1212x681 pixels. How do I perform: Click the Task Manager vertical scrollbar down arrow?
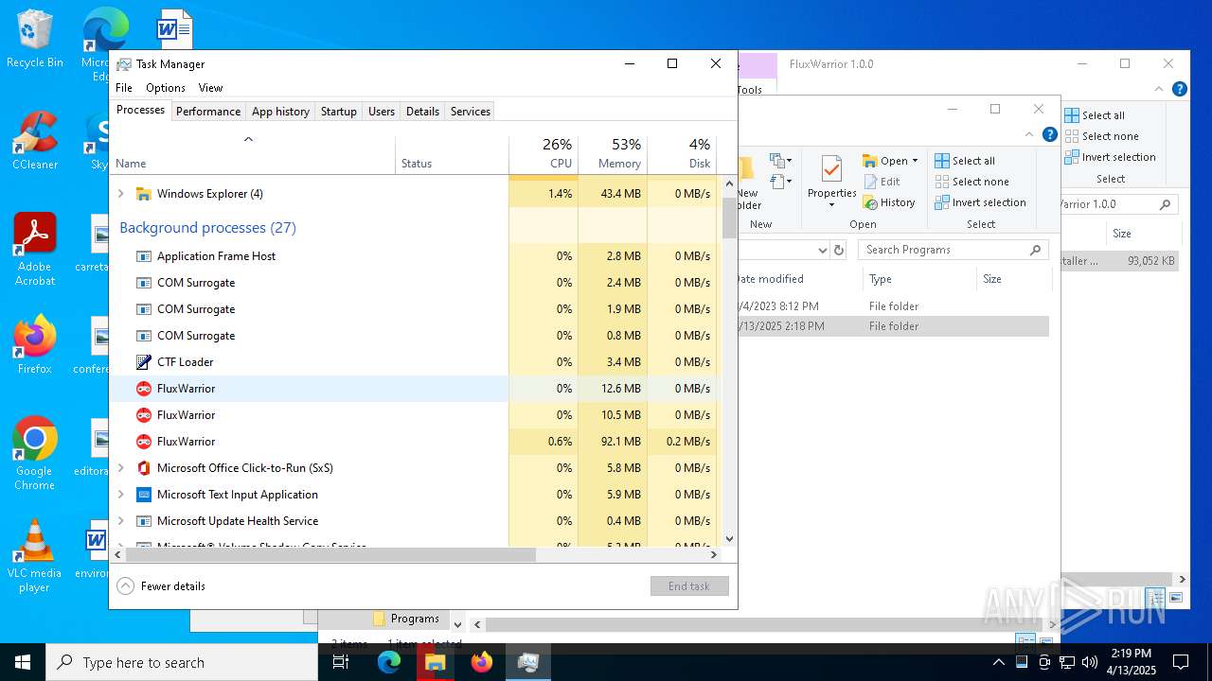pyautogui.click(x=729, y=539)
